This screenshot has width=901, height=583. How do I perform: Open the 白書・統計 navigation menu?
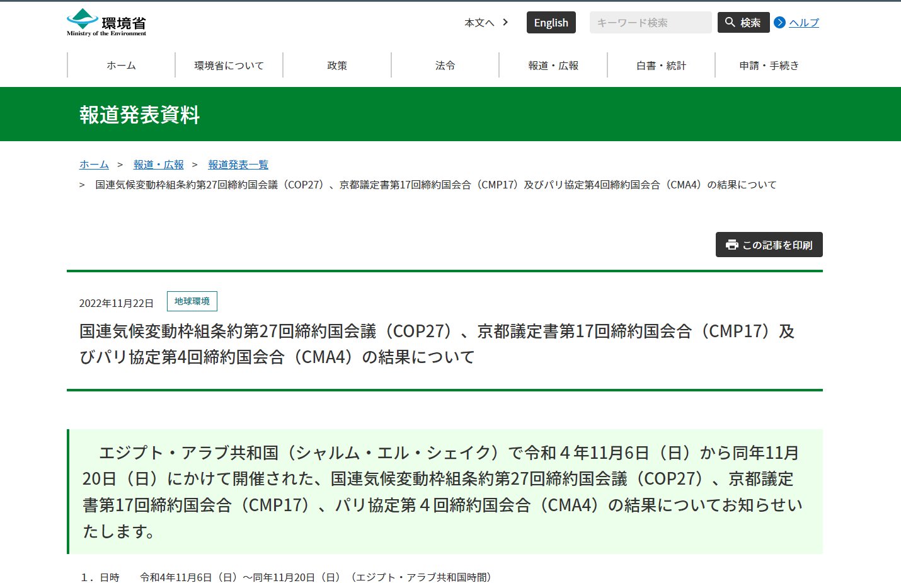(x=660, y=64)
